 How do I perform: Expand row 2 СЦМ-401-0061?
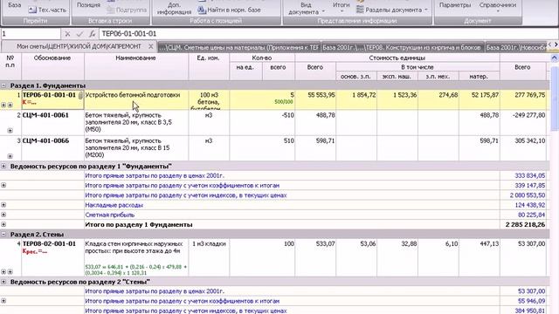[x=10, y=131]
